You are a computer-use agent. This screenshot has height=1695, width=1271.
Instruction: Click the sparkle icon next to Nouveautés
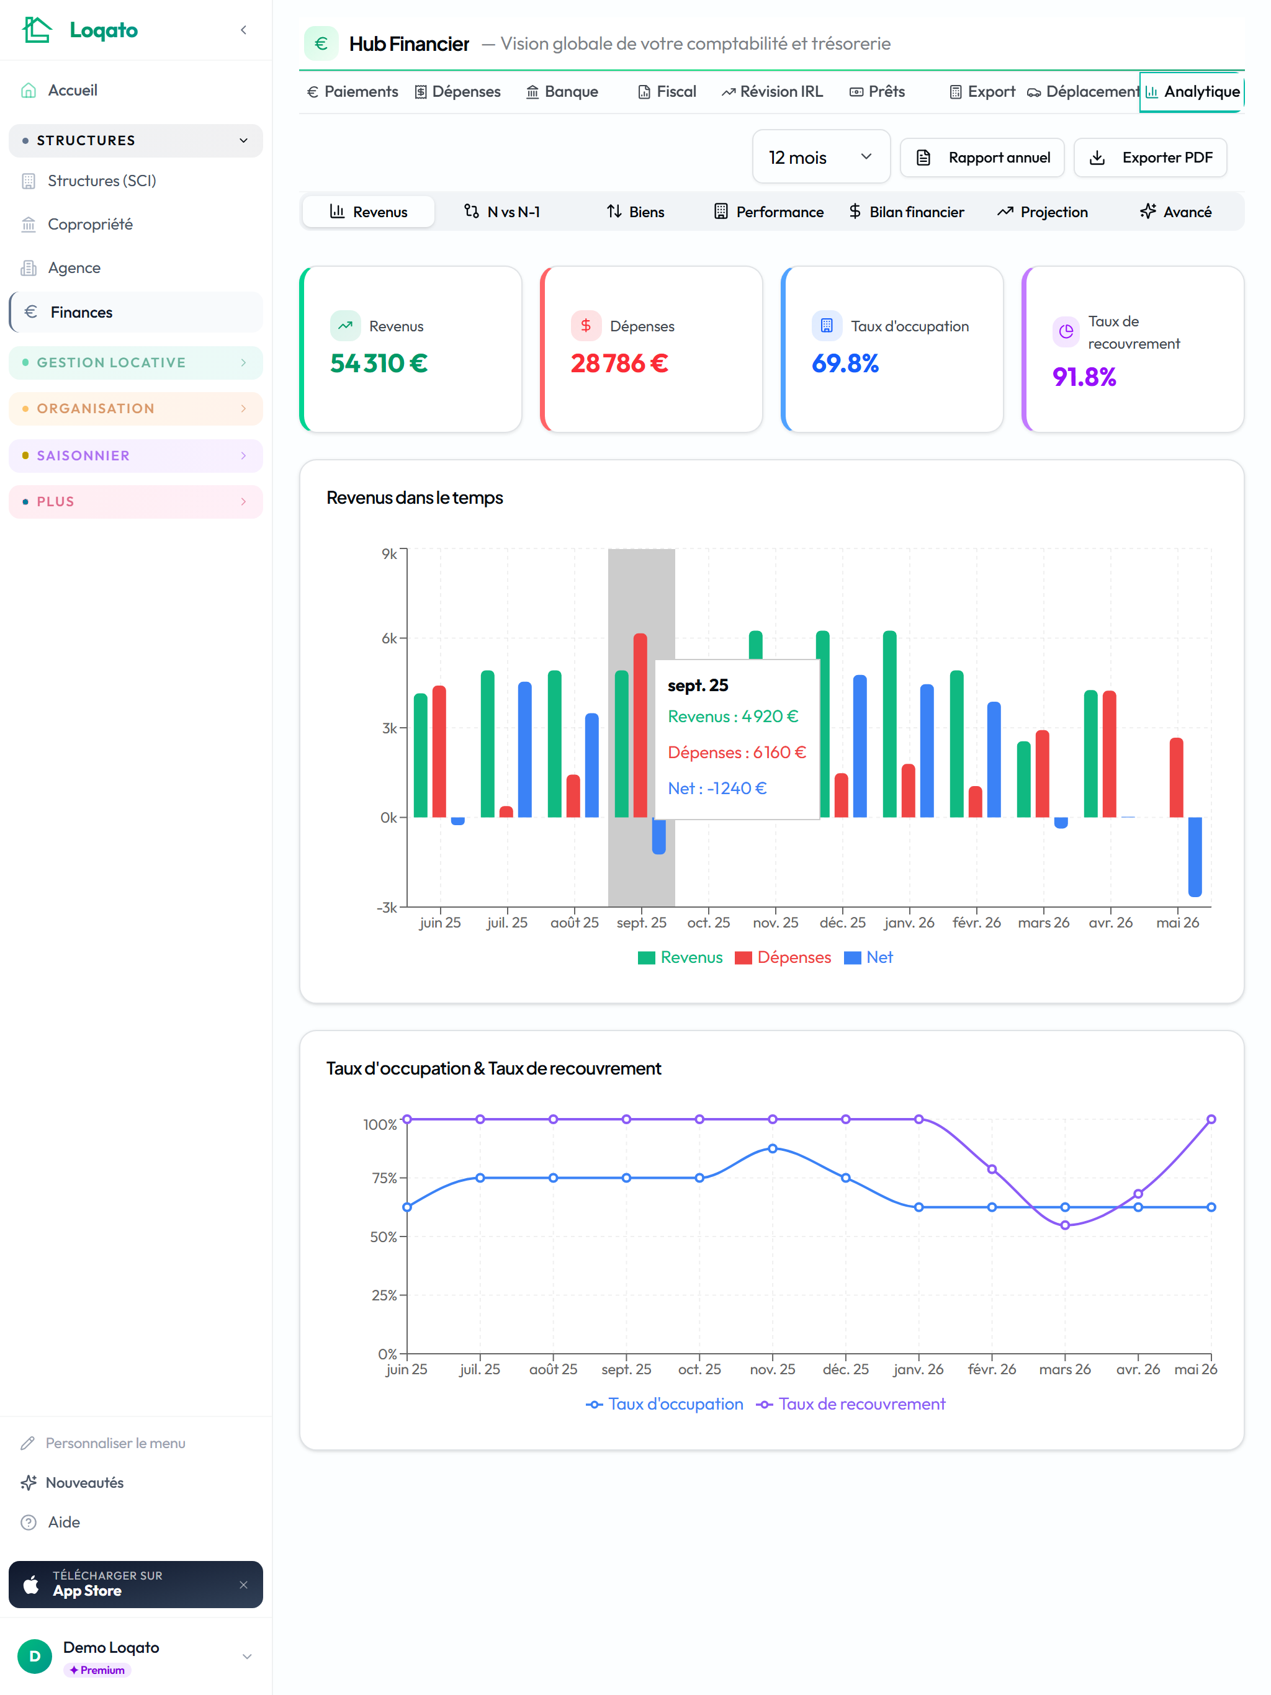pyautogui.click(x=29, y=1483)
